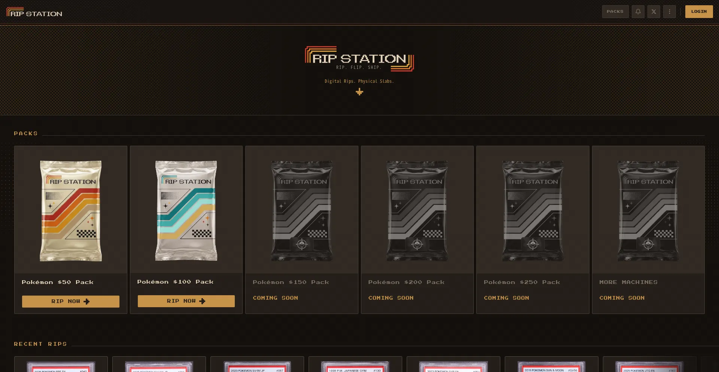This screenshot has width=719, height=372.
Task: Click Coming Soon under Pokémon $250 Pack
Action: (507, 298)
